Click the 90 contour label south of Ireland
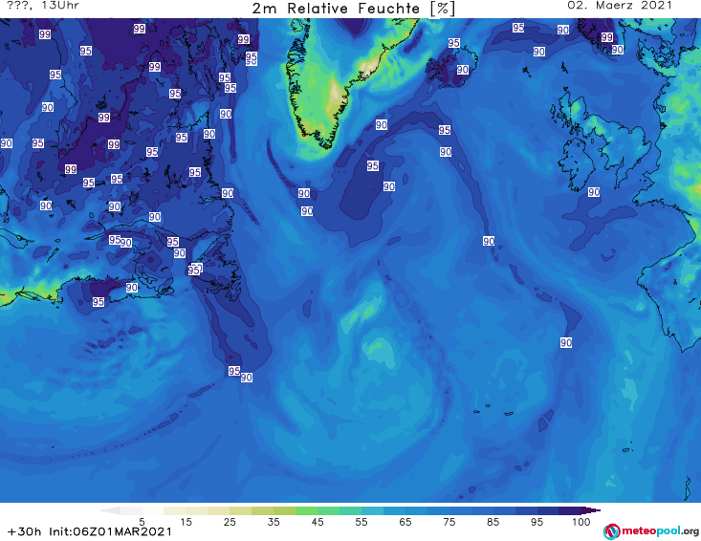 click(594, 192)
